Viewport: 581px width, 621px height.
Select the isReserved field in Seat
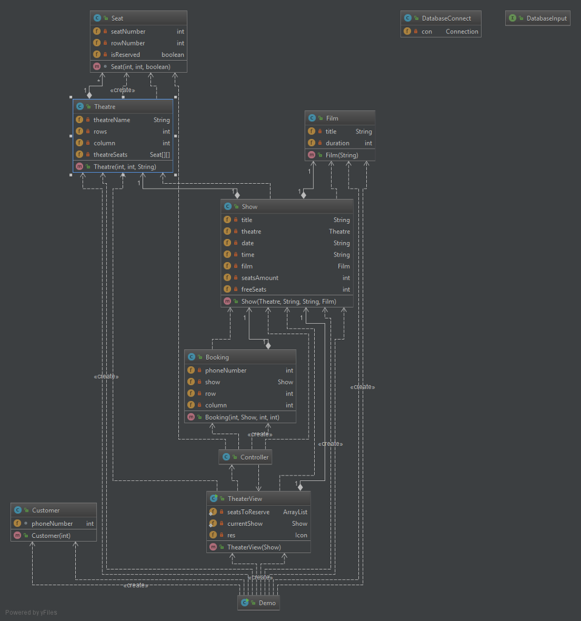125,55
